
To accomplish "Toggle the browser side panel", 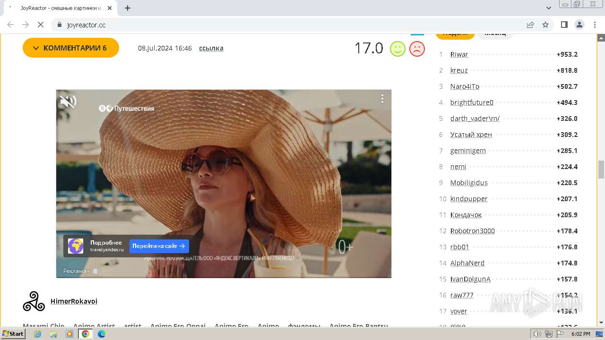I will [564, 25].
